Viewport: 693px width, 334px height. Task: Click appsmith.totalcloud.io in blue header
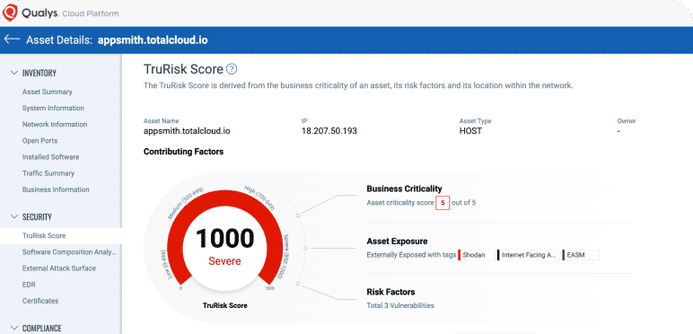[x=153, y=40]
